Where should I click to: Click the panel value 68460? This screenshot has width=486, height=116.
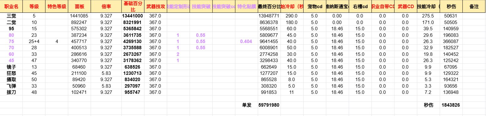pos(80,67)
